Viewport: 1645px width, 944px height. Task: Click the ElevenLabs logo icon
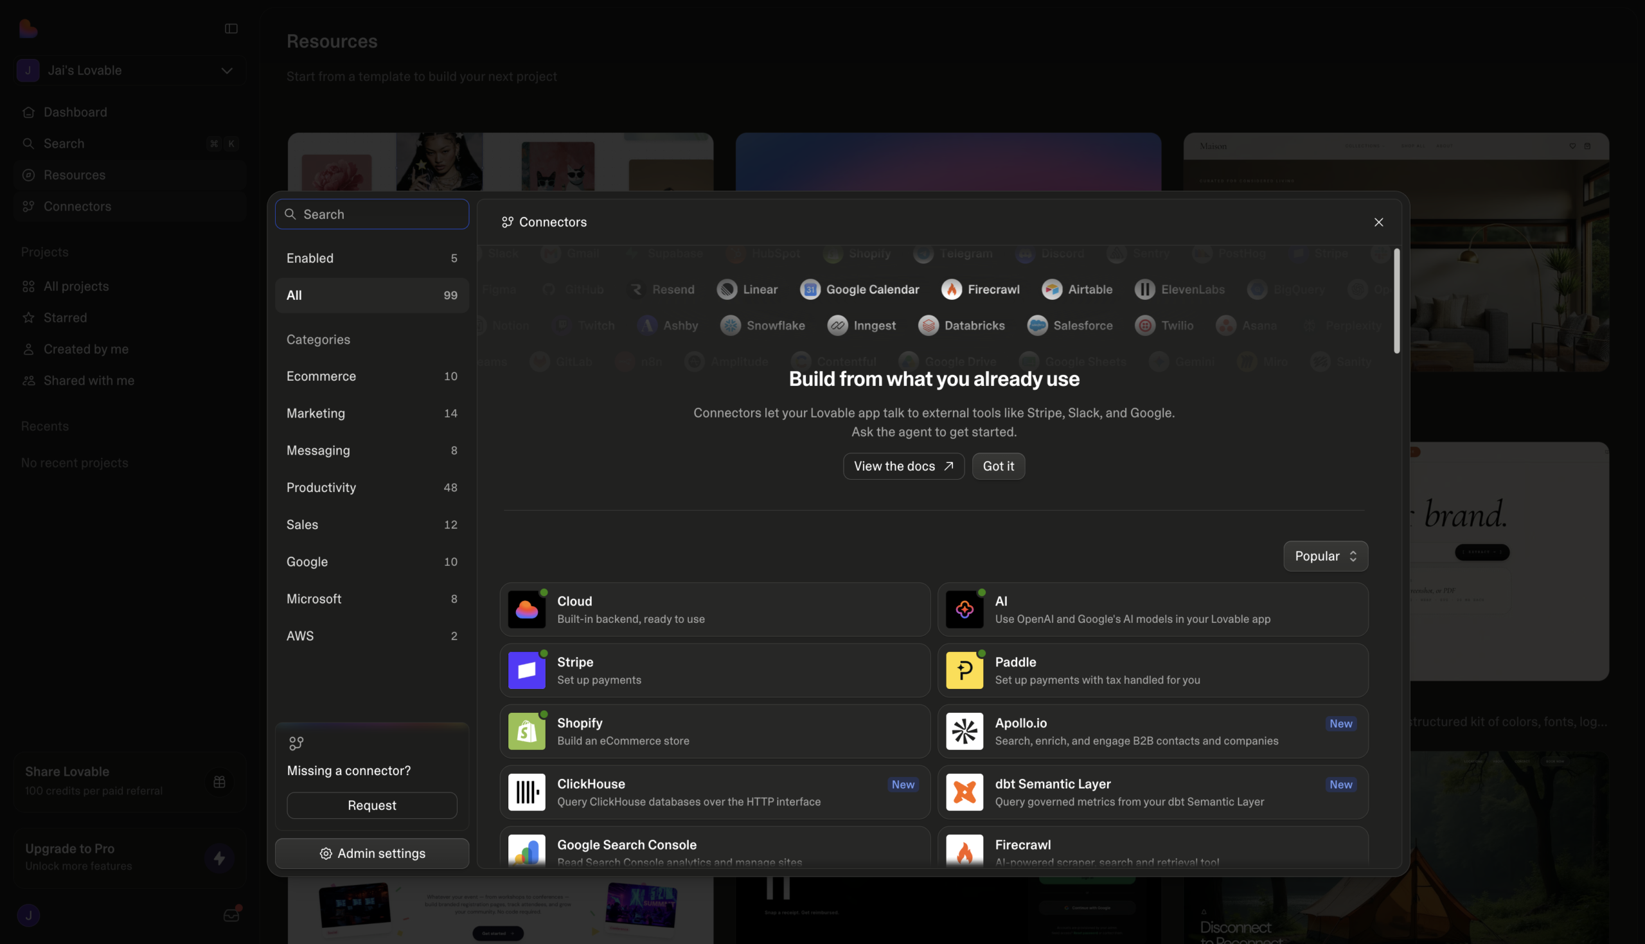[1144, 289]
